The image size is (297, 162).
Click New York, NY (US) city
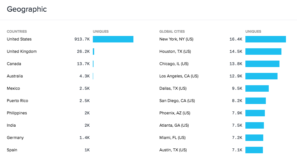(x=176, y=39)
